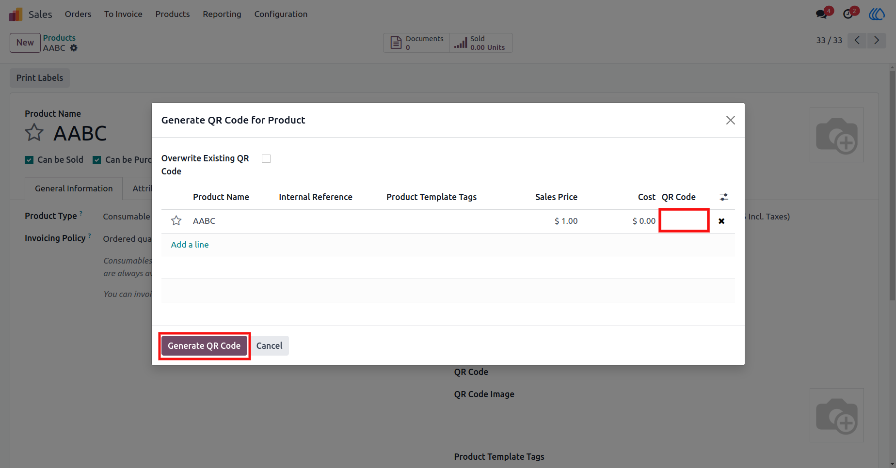
Task: Click the 33 / 33 pager counter
Action: 829,40
